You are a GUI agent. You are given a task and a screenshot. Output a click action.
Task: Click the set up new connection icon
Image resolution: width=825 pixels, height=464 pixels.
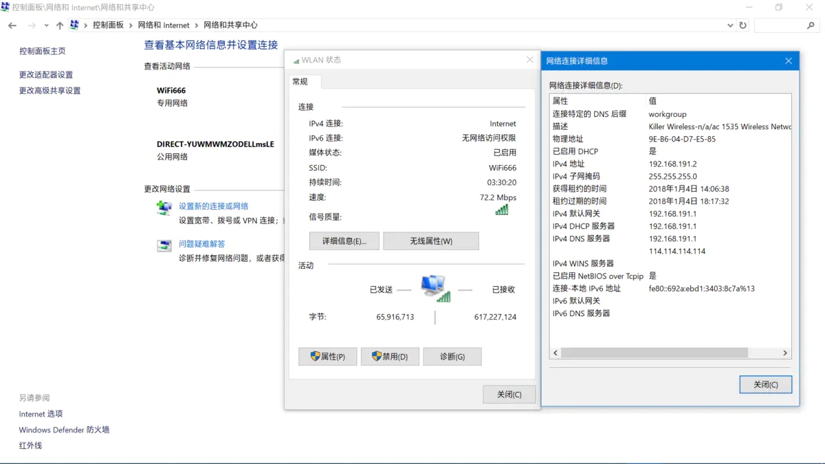(x=164, y=208)
